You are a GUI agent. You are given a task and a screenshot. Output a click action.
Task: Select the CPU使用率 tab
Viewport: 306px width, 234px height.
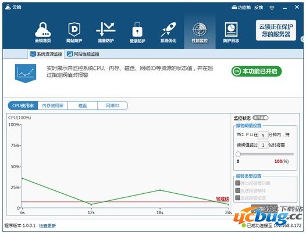click(23, 106)
